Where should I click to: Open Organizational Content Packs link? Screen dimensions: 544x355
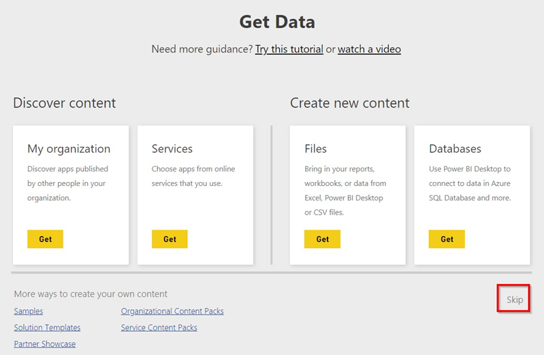tap(172, 311)
